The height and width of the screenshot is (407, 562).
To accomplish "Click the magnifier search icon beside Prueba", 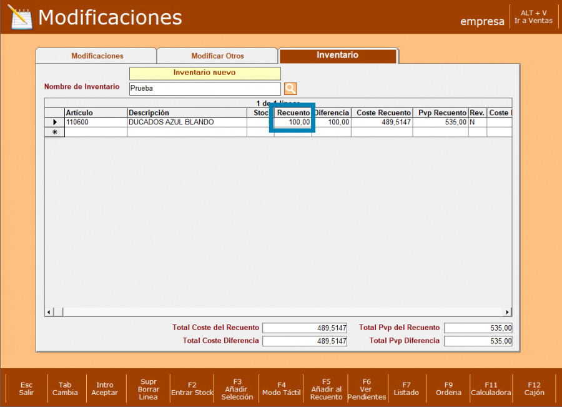I will pos(290,89).
